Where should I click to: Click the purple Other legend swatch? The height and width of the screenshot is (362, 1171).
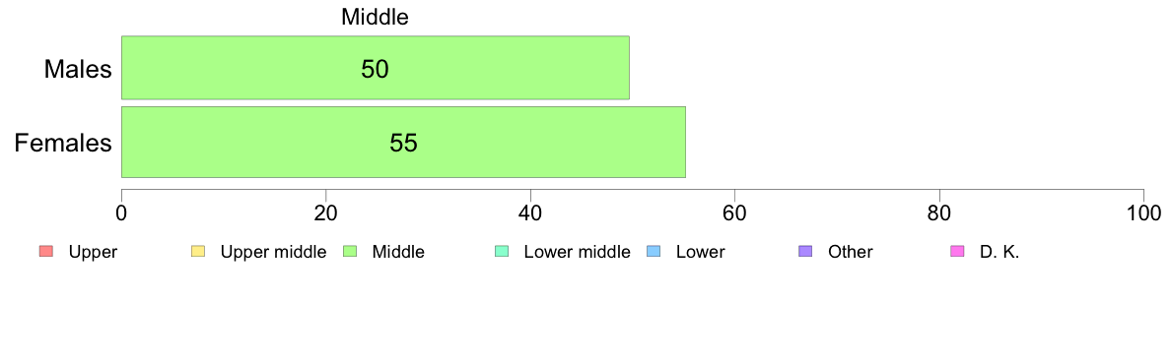[x=805, y=252]
